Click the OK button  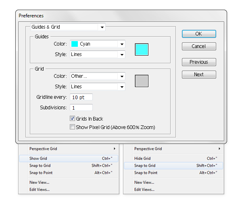point(199,34)
